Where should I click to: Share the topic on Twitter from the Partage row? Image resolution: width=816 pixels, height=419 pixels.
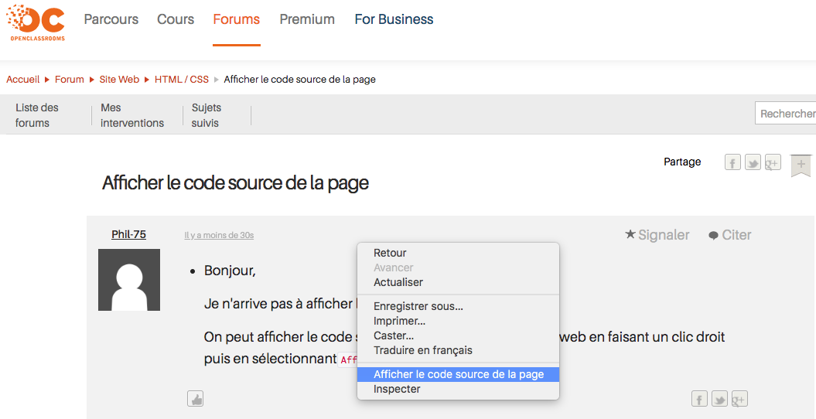click(753, 162)
